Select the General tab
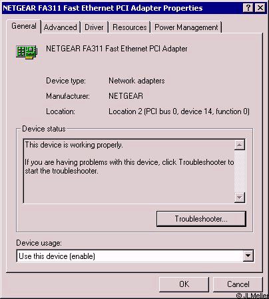 pyautogui.click(x=24, y=26)
